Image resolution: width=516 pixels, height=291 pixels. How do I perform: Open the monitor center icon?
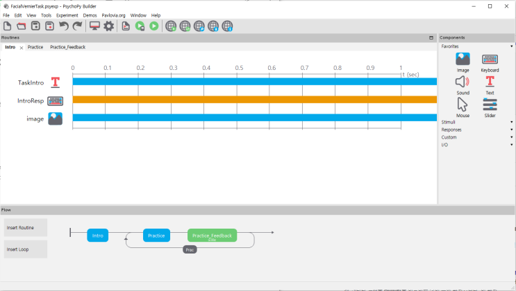coord(94,26)
